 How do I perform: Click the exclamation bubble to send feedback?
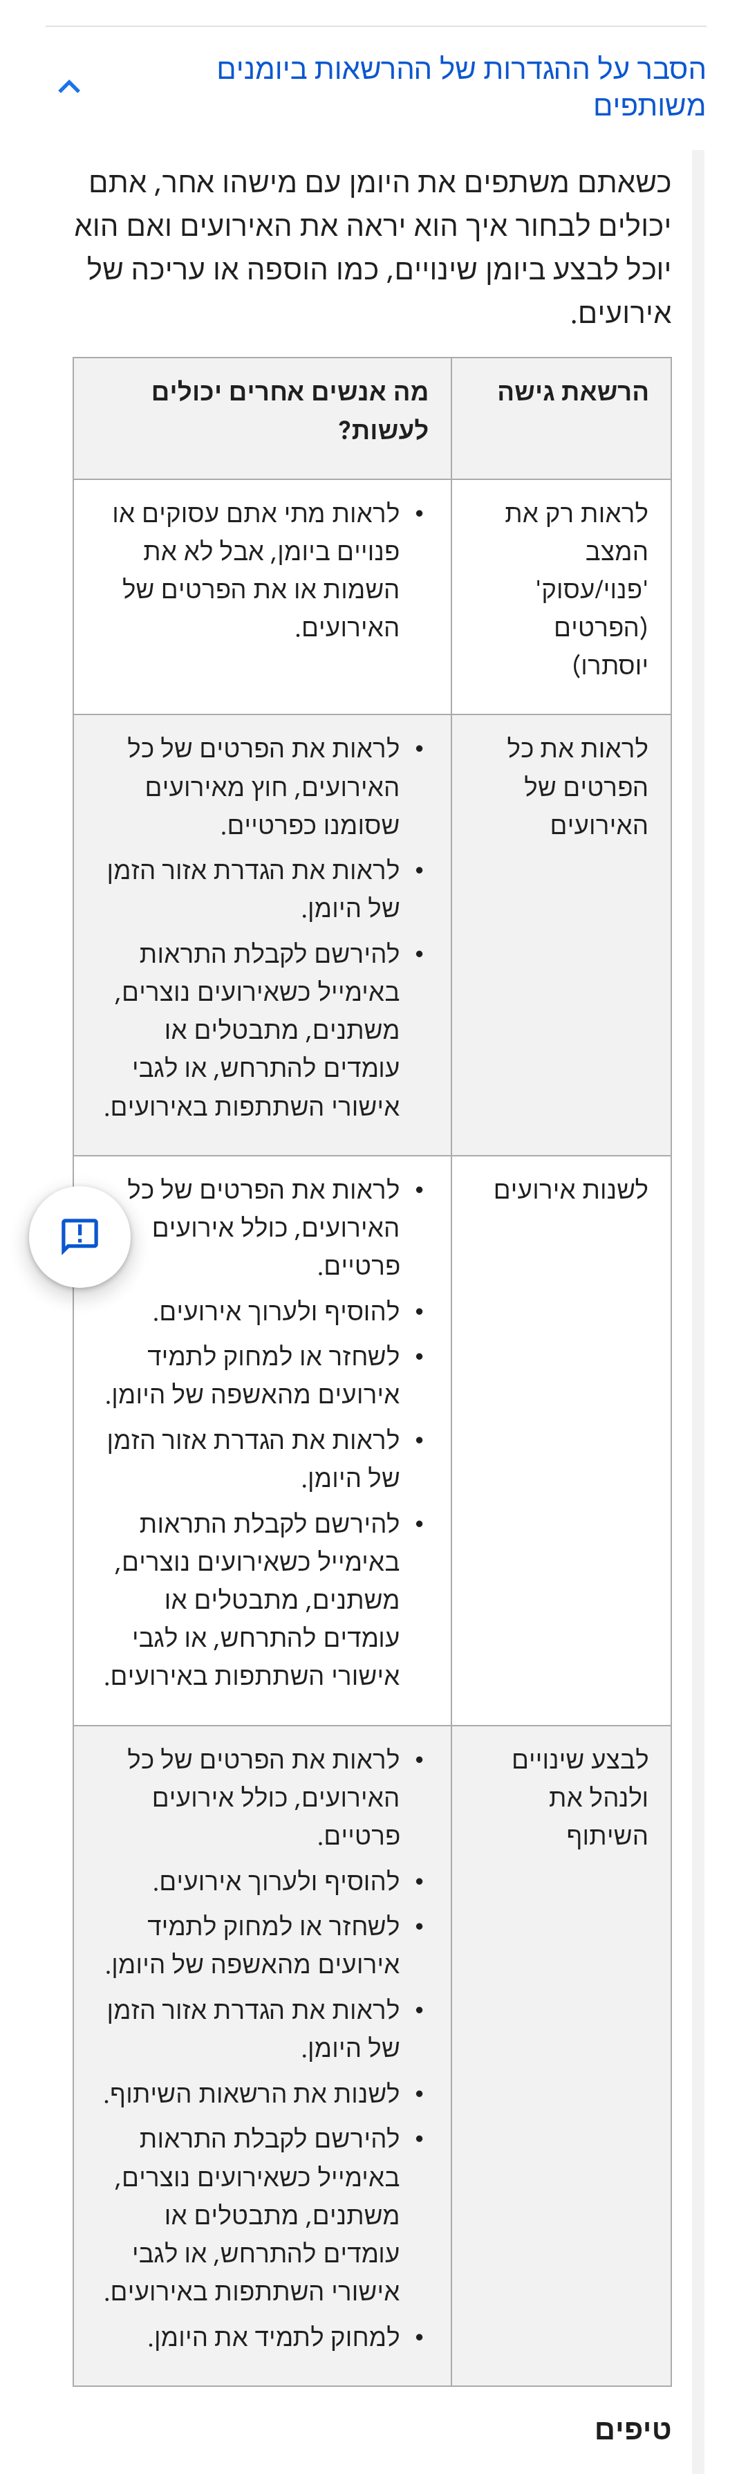click(x=77, y=1237)
